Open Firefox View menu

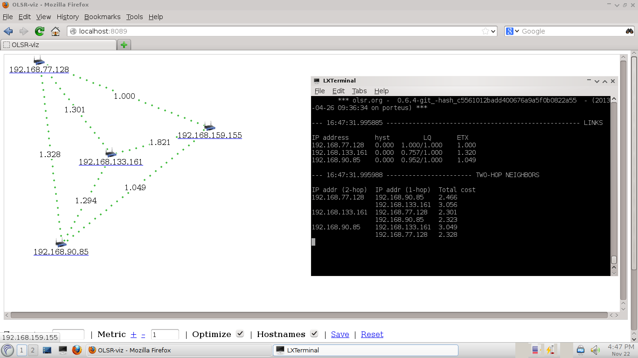[43, 17]
